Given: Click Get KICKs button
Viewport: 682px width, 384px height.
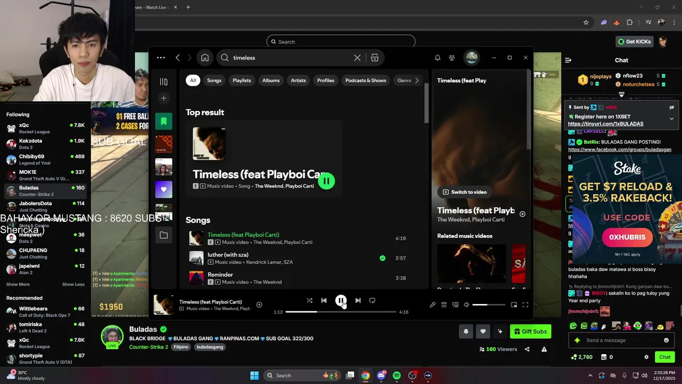Looking at the screenshot, I should pos(634,42).
